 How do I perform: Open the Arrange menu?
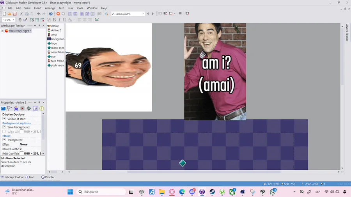pyautogui.click(x=50, y=8)
